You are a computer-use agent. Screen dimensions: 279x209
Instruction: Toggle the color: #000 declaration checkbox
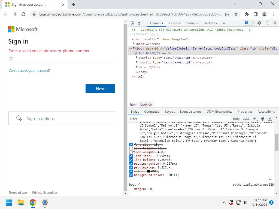click(131, 171)
